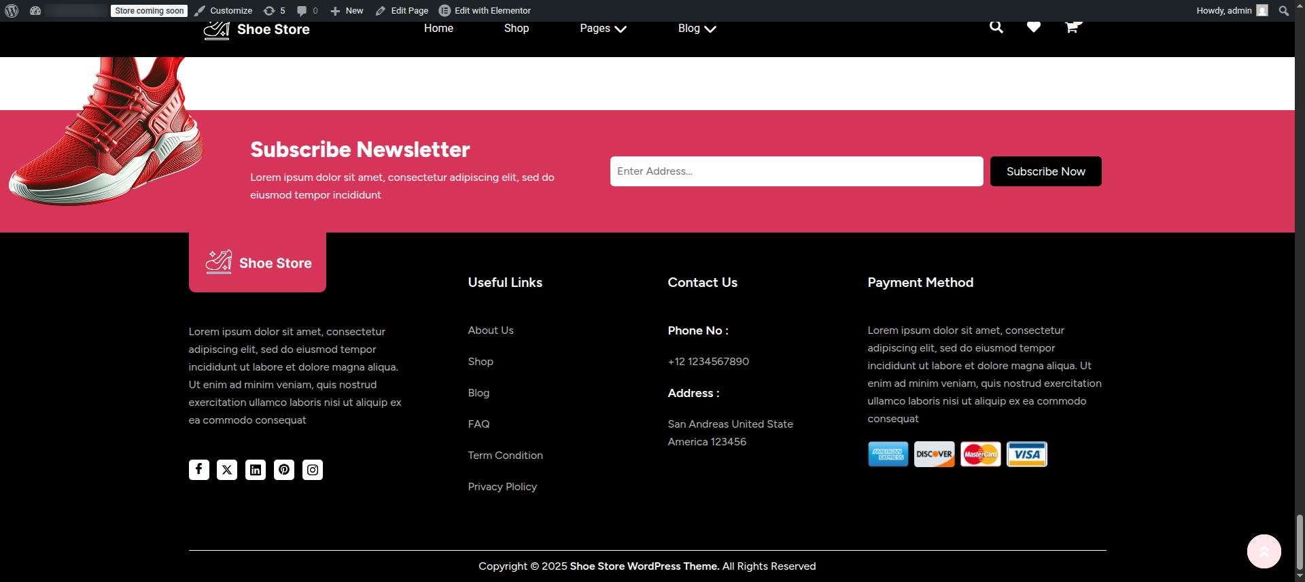Click the Facebook social icon
Image resolution: width=1305 pixels, height=582 pixels.
pos(198,470)
